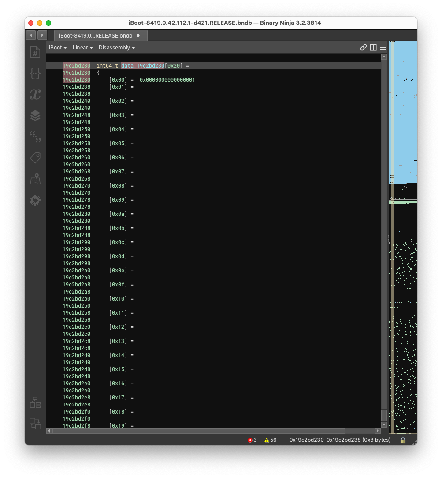Image resolution: width=442 pixels, height=478 pixels.
Task: Click the value 0x0000000000000001
Action: pos(167,80)
